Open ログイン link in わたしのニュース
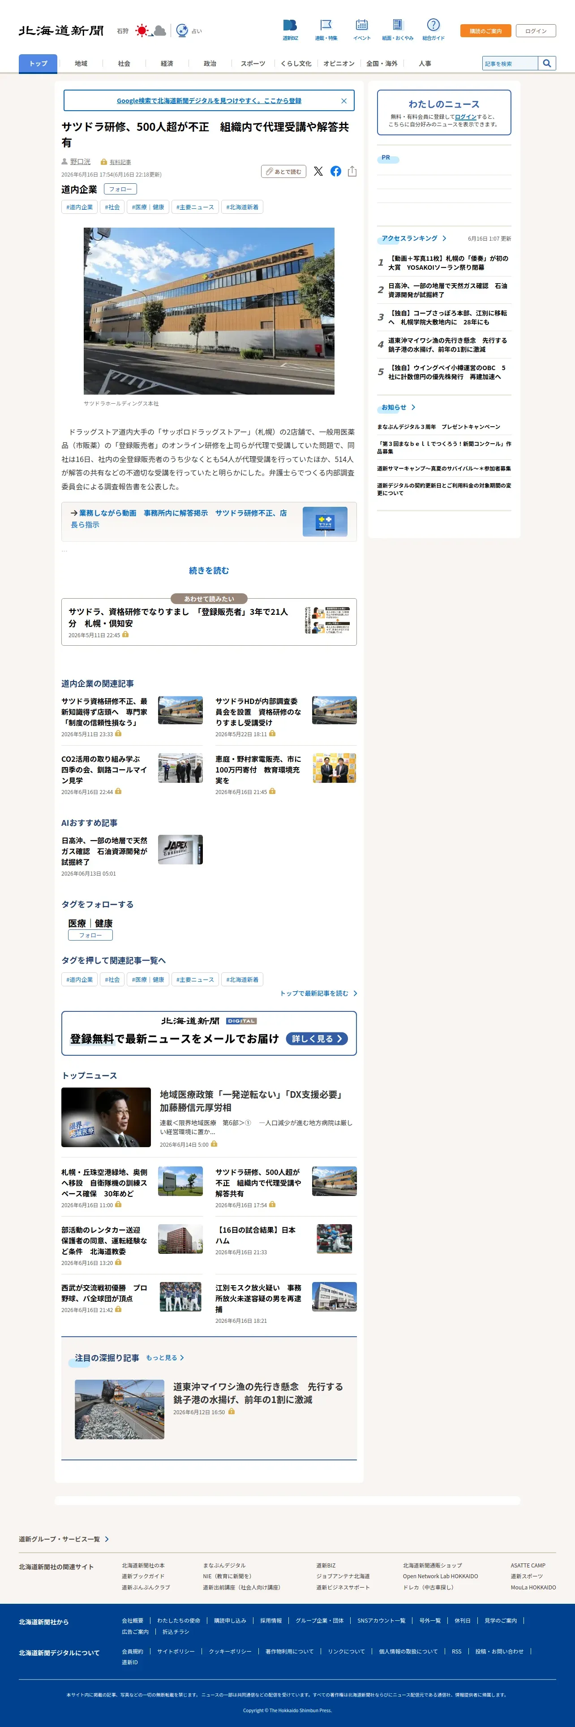Image resolution: width=575 pixels, height=1727 pixels. click(x=466, y=117)
